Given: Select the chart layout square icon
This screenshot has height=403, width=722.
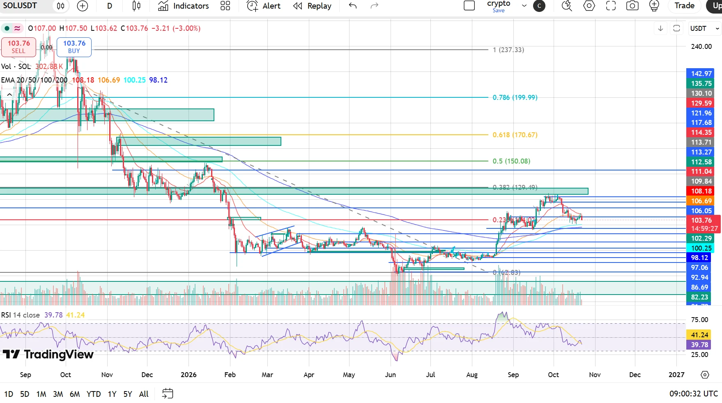Looking at the screenshot, I should 469,6.
